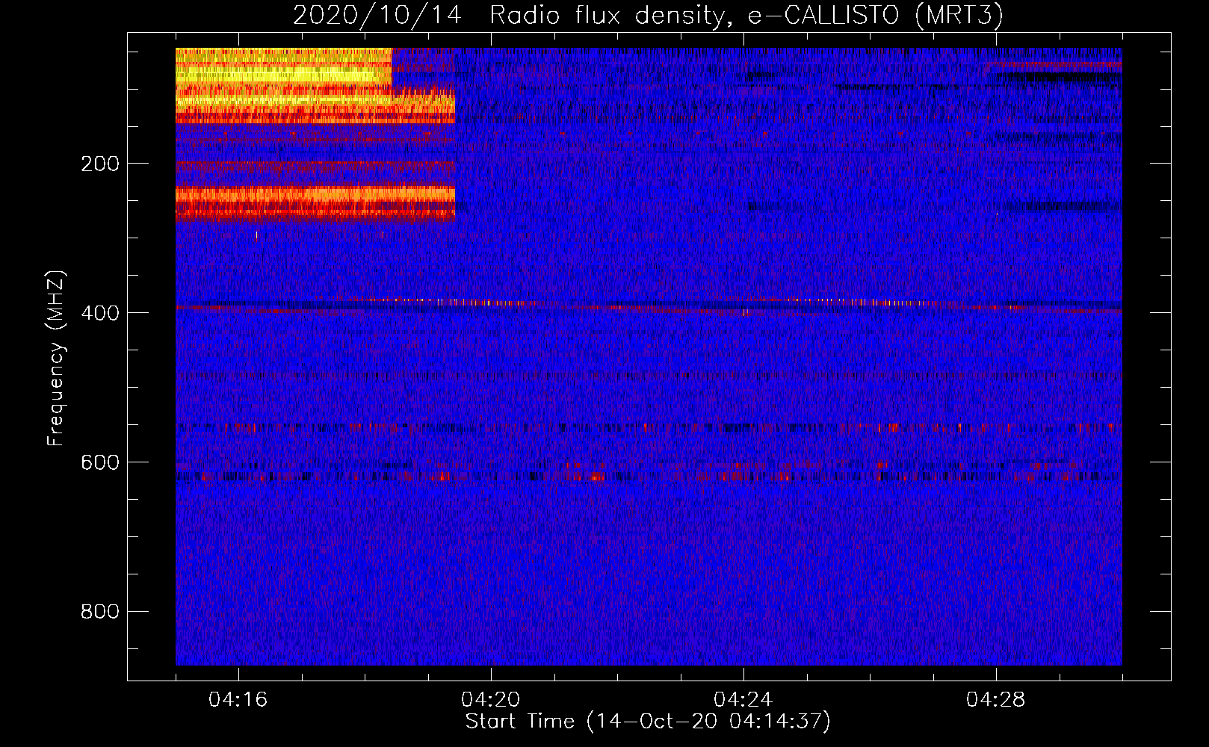Click the 'Start Time (14-Oct-20 04:14:37)' label
1209x747 pixels.
pyautogui.click(x=648, y=722)
